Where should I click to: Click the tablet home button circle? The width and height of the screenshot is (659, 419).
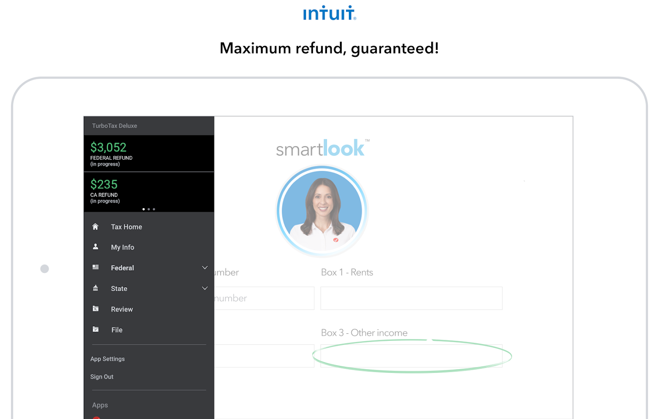coord(45,269)
